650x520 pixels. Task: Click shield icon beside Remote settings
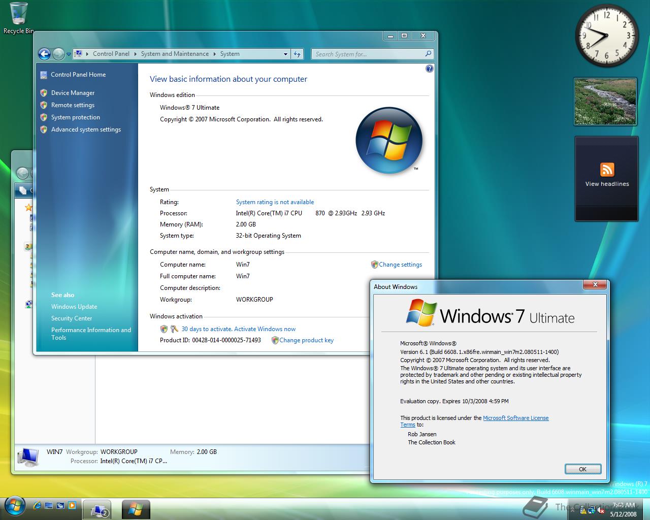pos(44,105)
